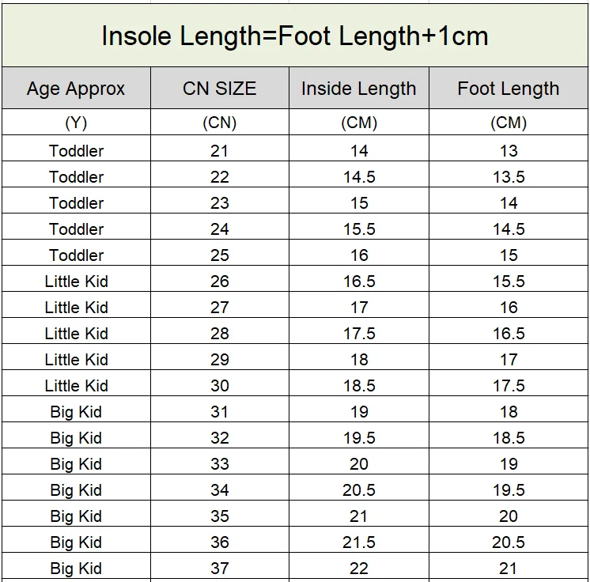Click CN size 24 cell

[219, 229]
